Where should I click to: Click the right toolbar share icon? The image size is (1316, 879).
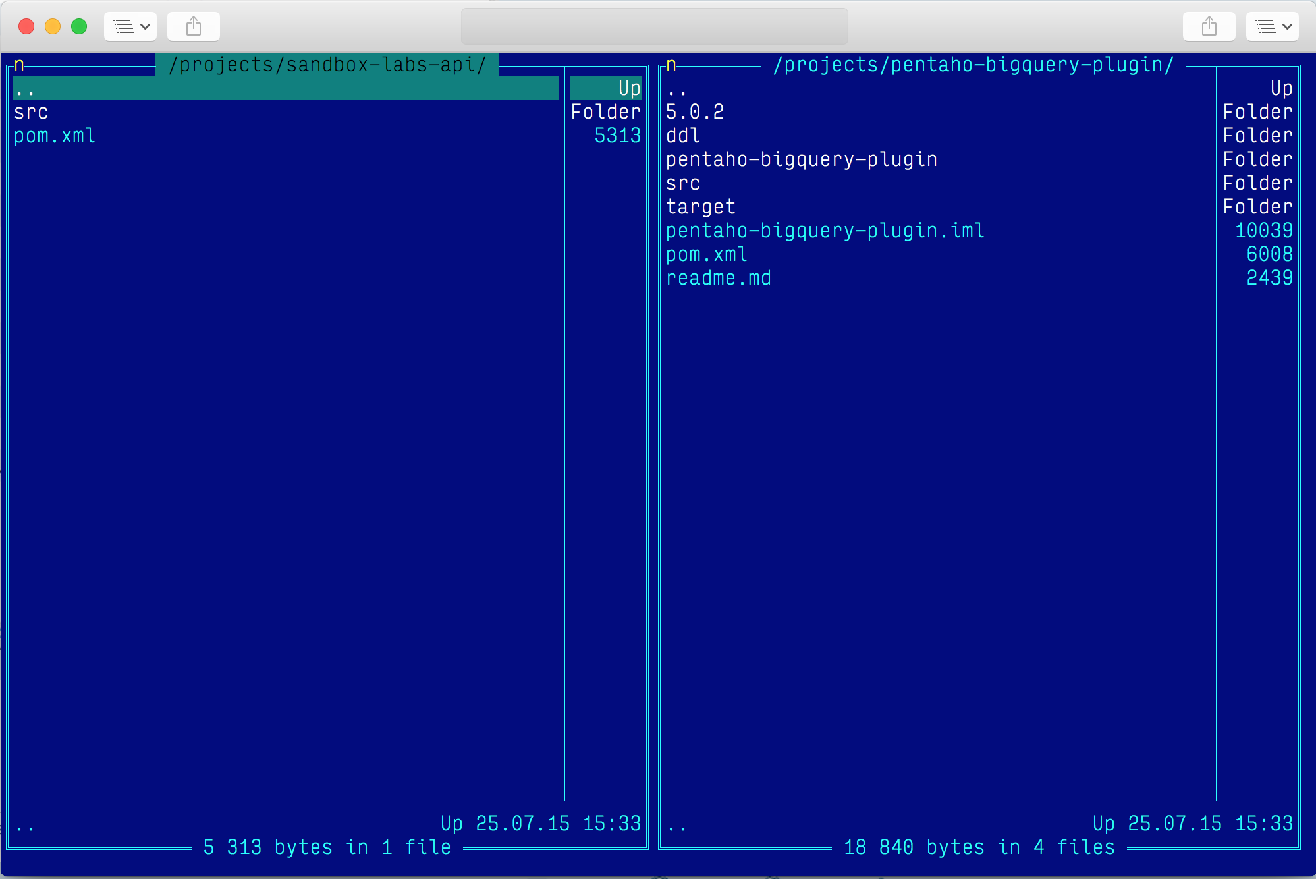click(x=1209, y=26)
